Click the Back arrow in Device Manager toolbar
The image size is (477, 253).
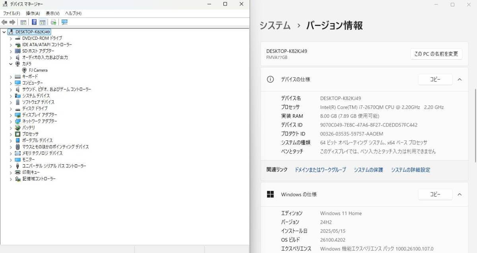(4, 22)
